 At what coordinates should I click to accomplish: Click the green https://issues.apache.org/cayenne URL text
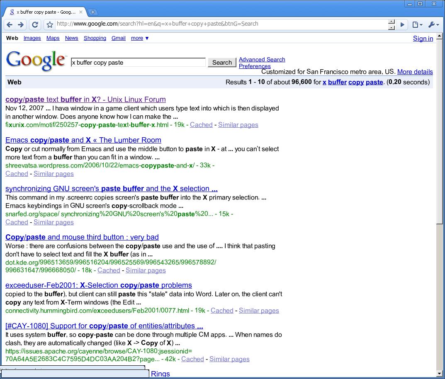click(x=99, y=355)
